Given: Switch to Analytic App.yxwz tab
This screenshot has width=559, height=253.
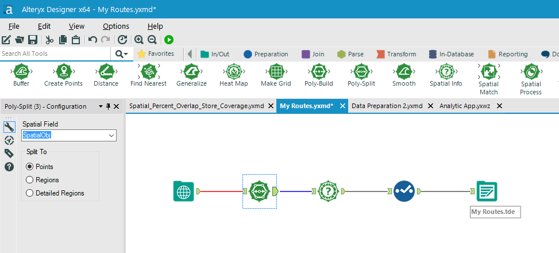Looking at the screenshot, I should 466,106.
